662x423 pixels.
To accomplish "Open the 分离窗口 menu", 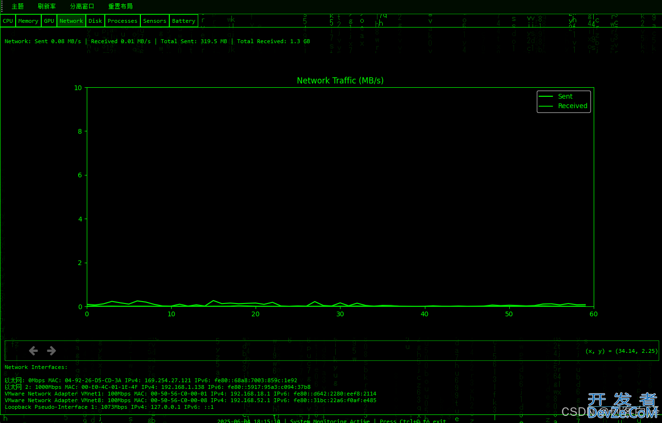I will [x=82, y=7].
